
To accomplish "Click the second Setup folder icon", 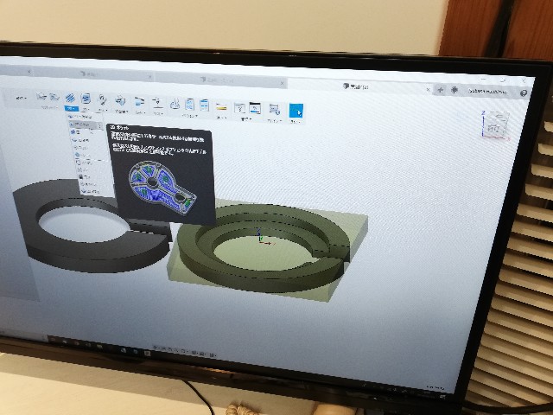I will 54,96.
